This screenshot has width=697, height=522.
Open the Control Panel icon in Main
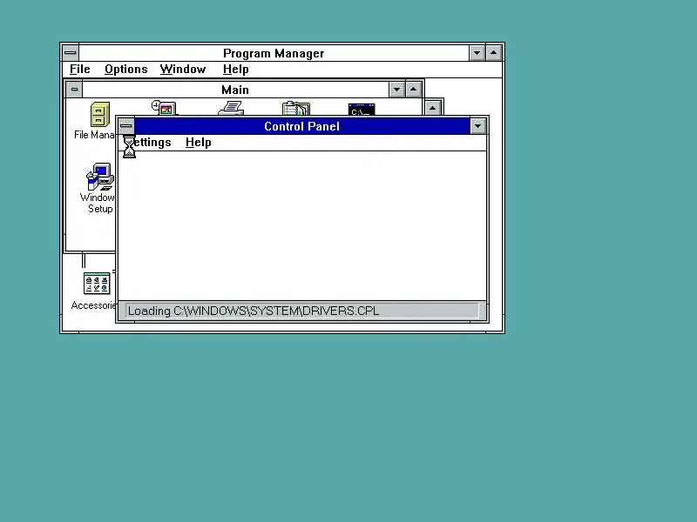coord(165,107)
